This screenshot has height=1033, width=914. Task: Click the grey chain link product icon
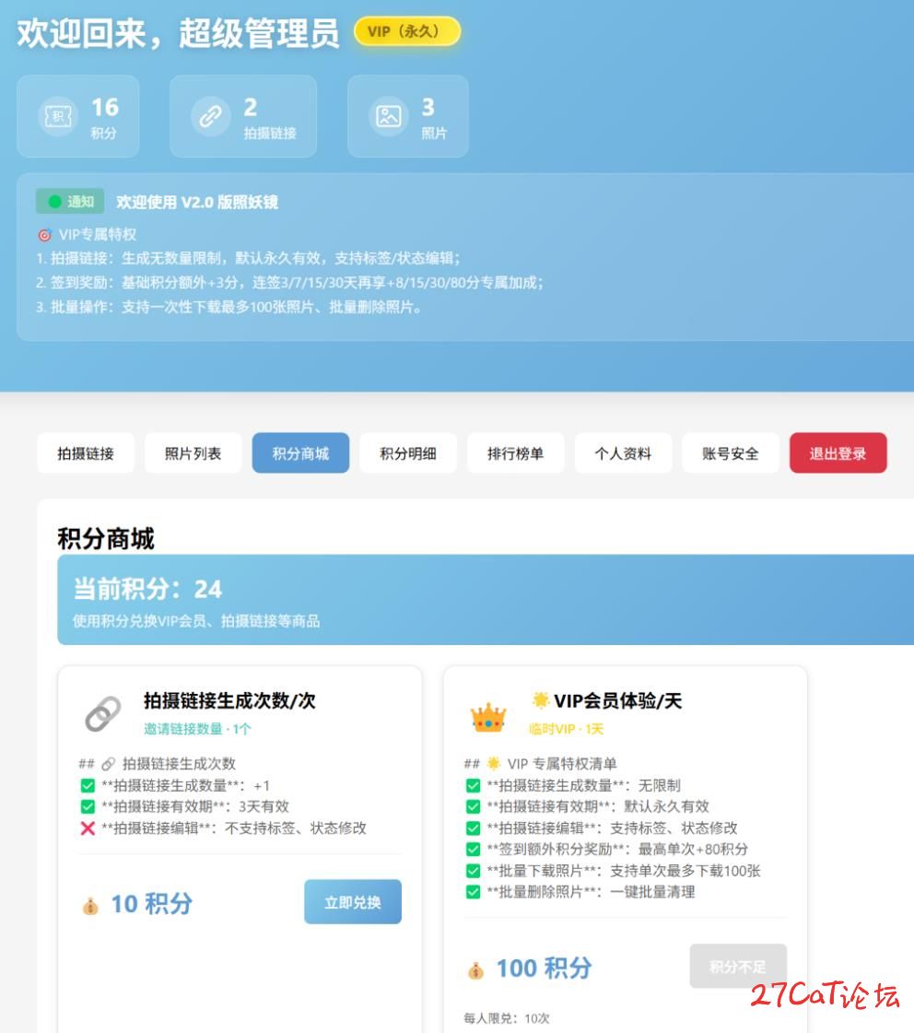click(x=102, y=714)
